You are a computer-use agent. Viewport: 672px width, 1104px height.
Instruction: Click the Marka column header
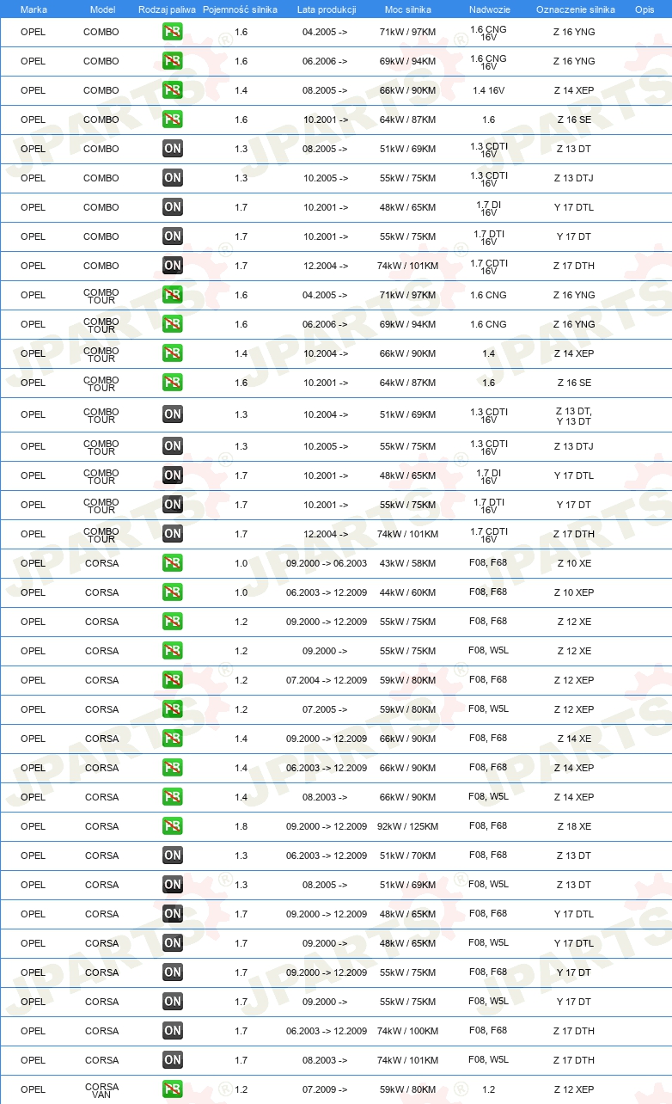[x=34, y=9]
